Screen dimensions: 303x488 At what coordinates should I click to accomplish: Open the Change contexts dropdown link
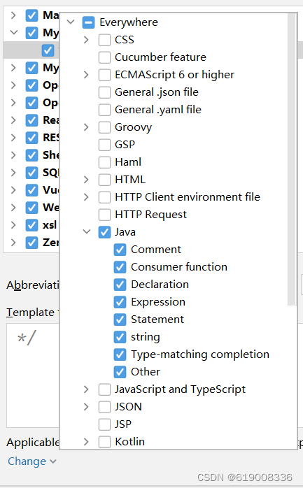point(32,461)
